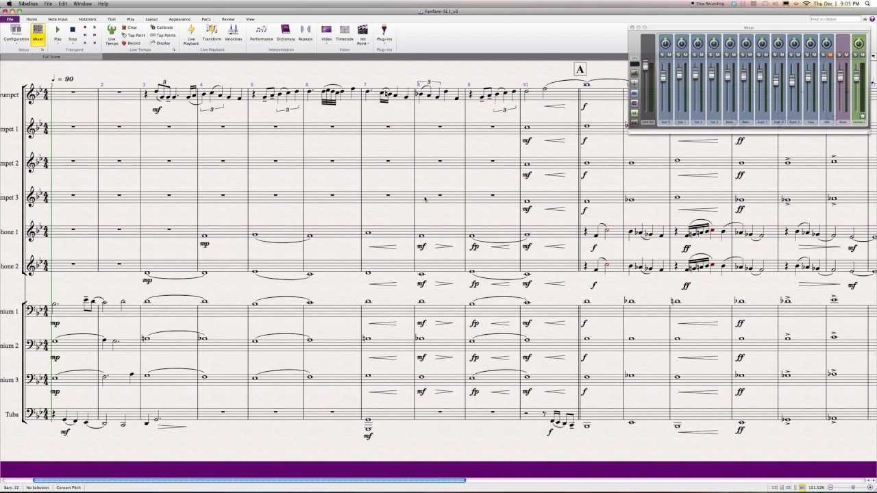The height and width of the screenshot is (493, 877).
Task: Click Stop Recording in macOS menu bar
Action: coord(707,3)
